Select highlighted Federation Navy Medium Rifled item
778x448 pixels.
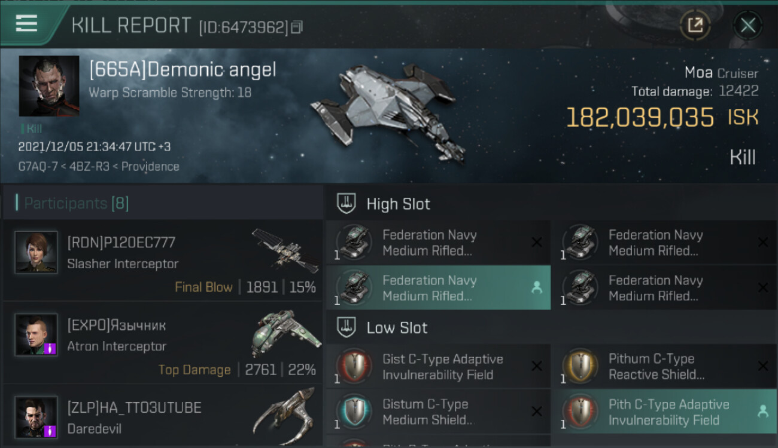[439, 288]
